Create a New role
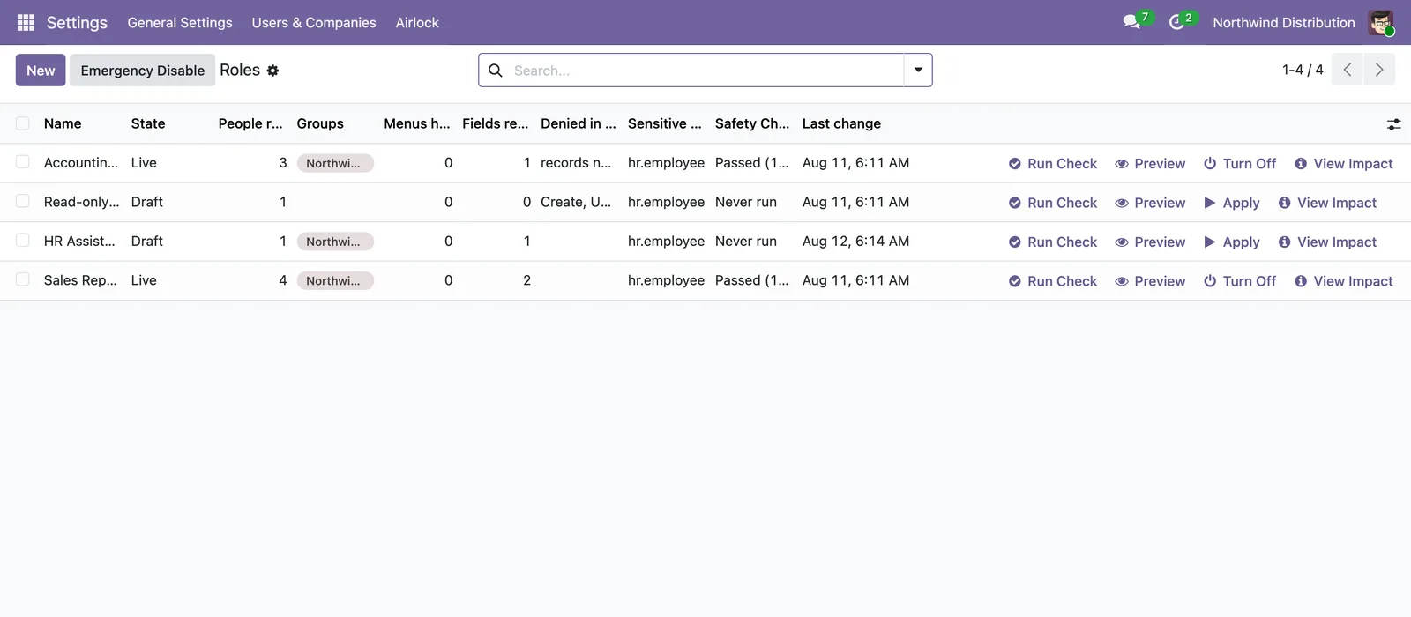The width and height of the screenshot is (1411, 617). (41, 71)
